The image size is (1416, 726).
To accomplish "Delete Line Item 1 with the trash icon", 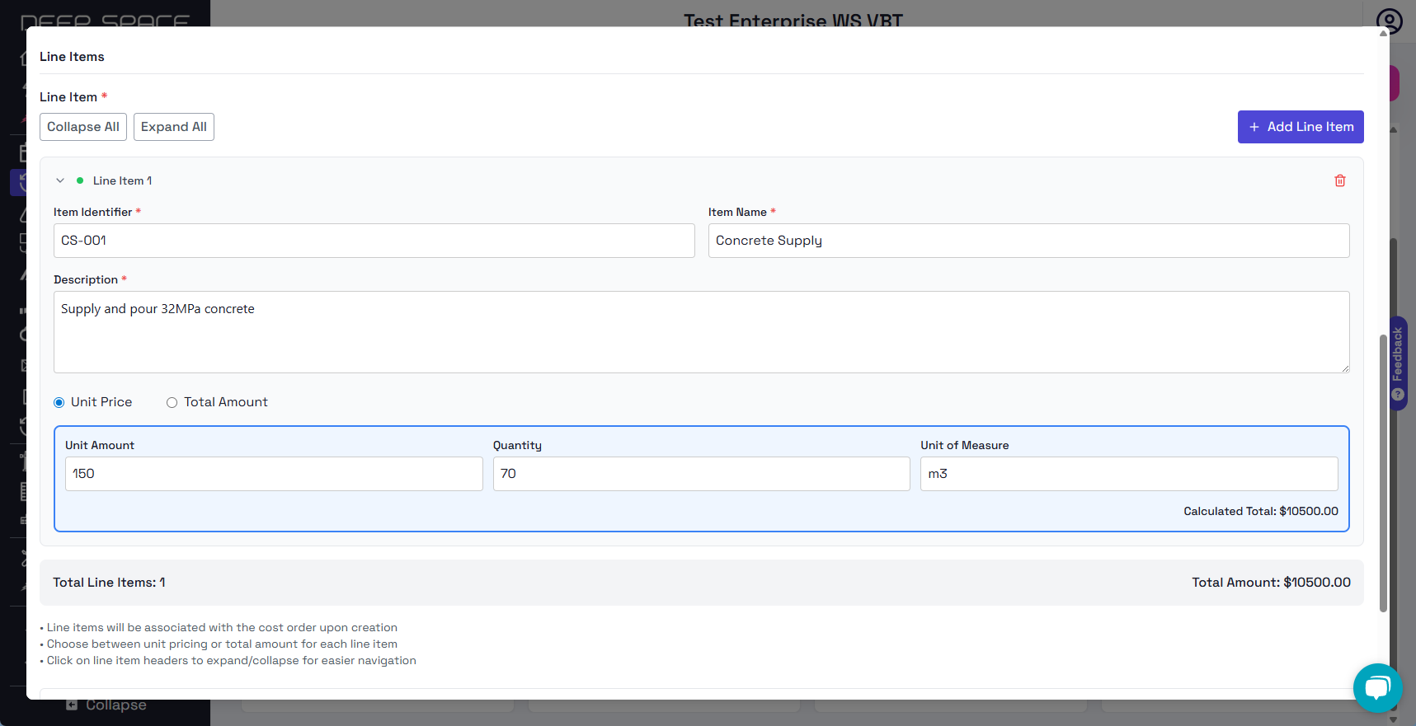I will coord(1340,180).
